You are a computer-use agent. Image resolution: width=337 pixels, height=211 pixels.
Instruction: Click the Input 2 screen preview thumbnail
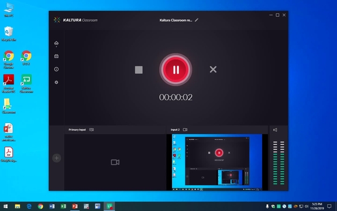point(217,162)
